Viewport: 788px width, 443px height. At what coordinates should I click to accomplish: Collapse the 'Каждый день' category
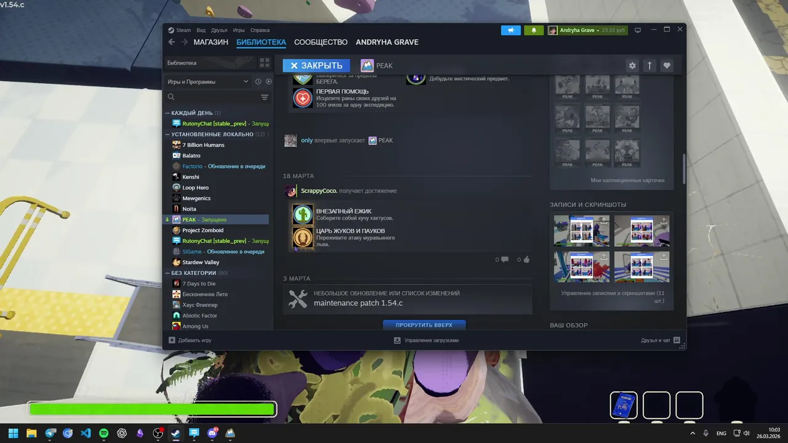(167, 113)
